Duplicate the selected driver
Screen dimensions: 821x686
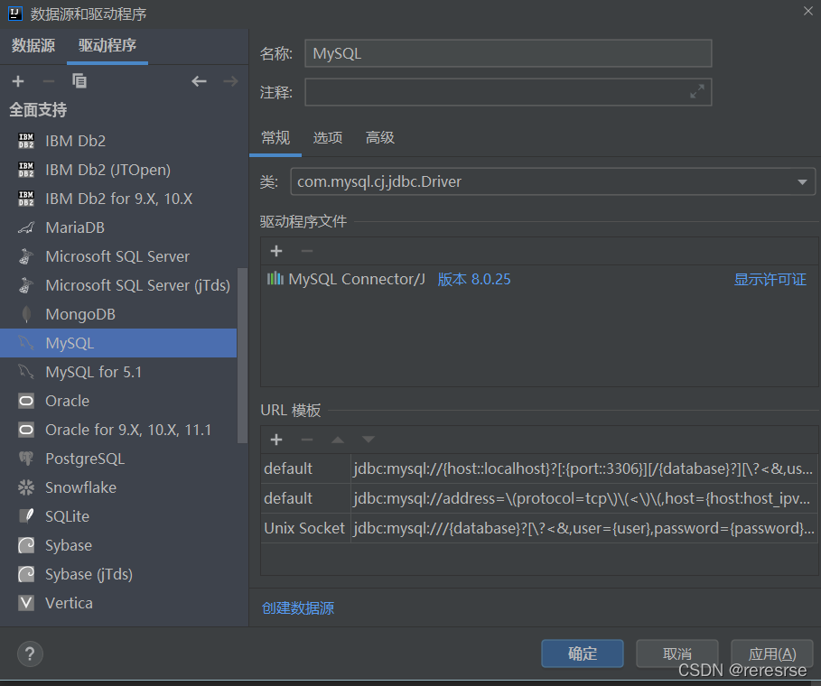tap(79, 80)
